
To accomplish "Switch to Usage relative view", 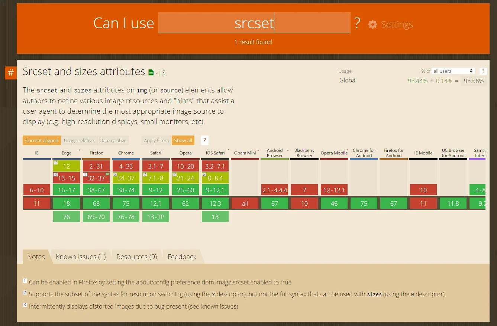I will [x=79, y=140].
